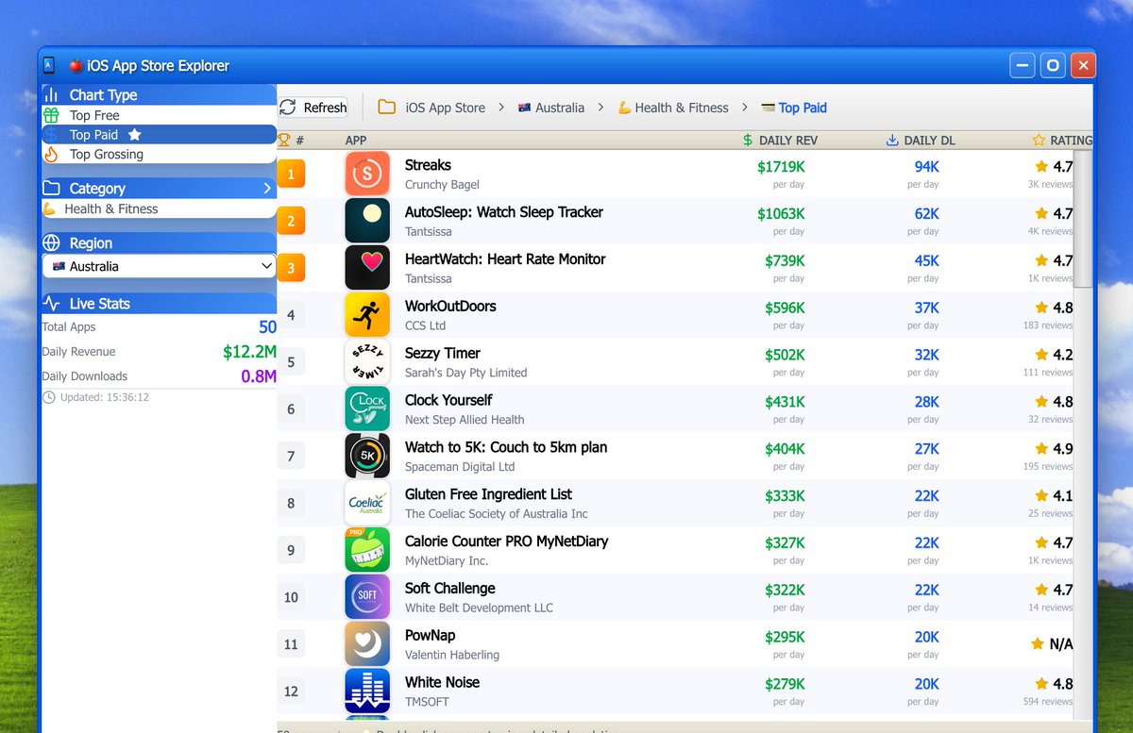Click the TMSOFT developer name
The width and height of the screenshot is (1133, 733).
coord(427,702)
